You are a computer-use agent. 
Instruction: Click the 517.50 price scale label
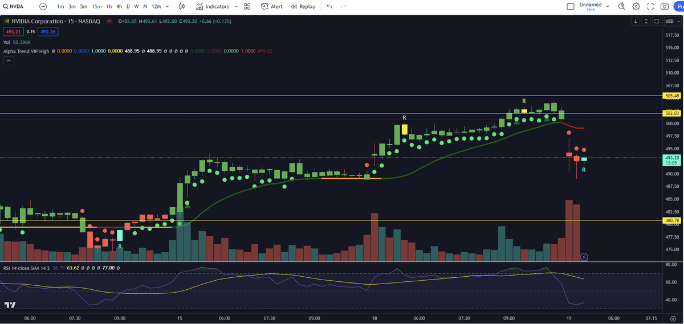point(672,35)
